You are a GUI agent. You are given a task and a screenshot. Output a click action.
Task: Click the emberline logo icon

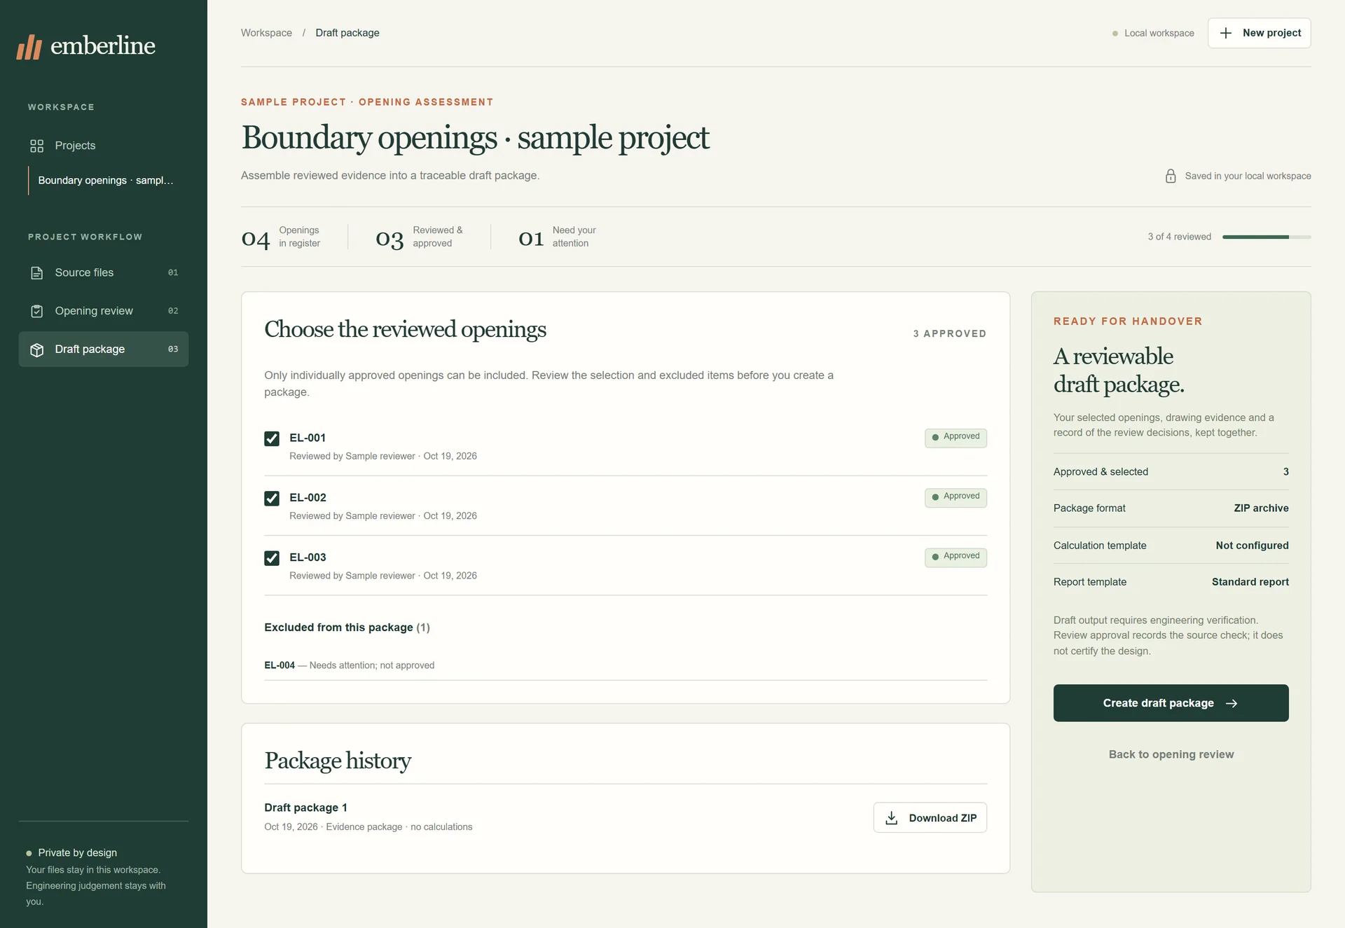29,47
